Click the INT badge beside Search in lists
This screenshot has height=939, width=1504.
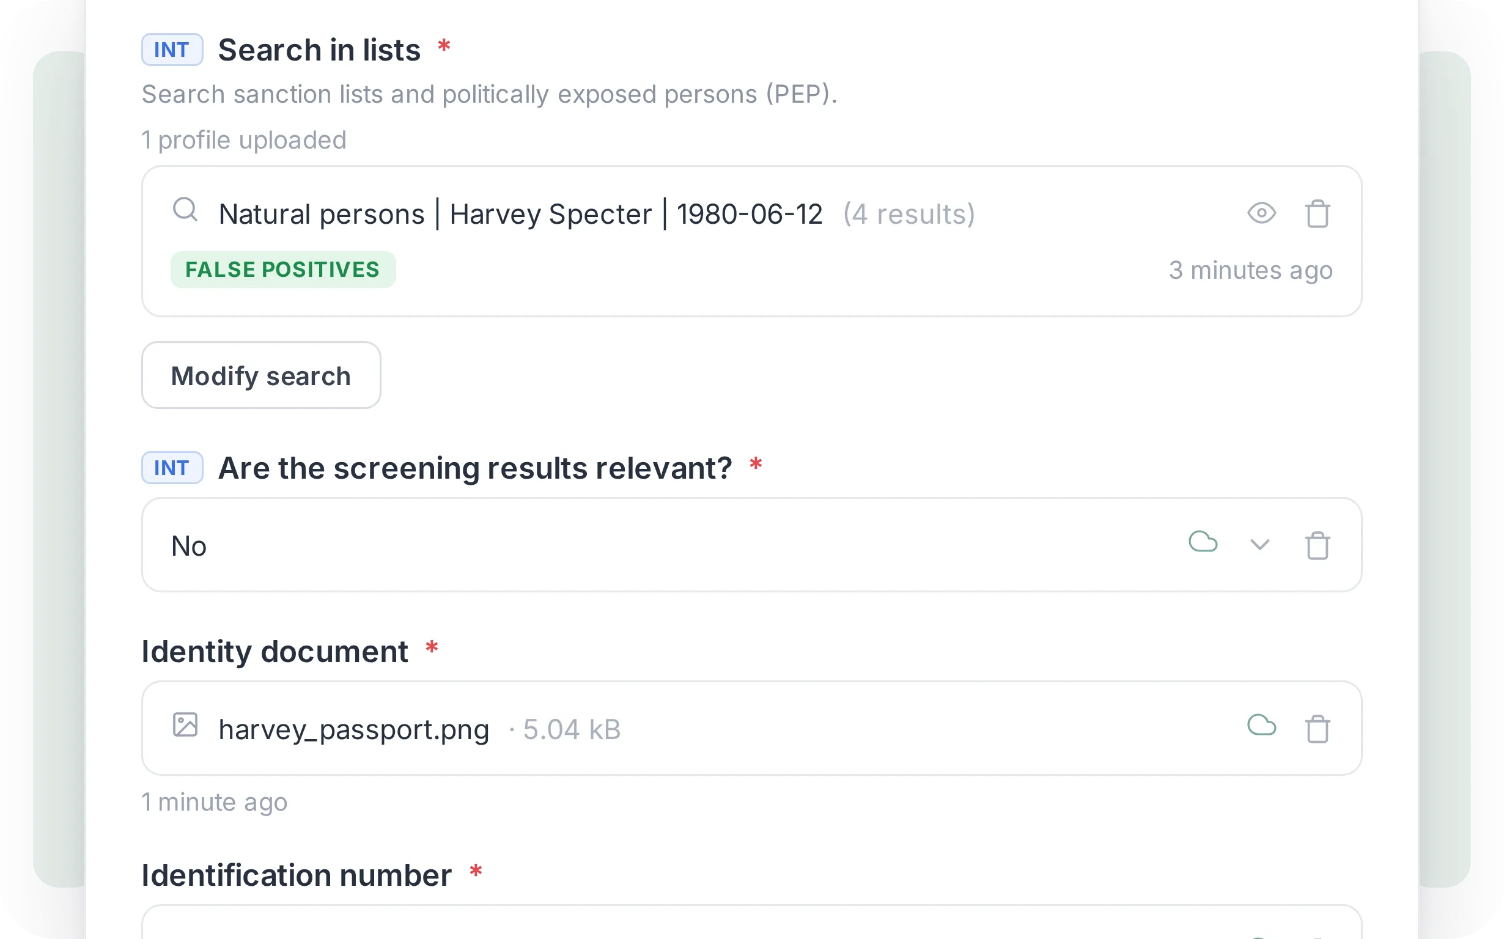click(172, 50)
